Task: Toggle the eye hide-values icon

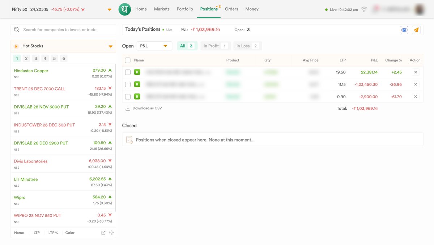Action: point(404,30)
